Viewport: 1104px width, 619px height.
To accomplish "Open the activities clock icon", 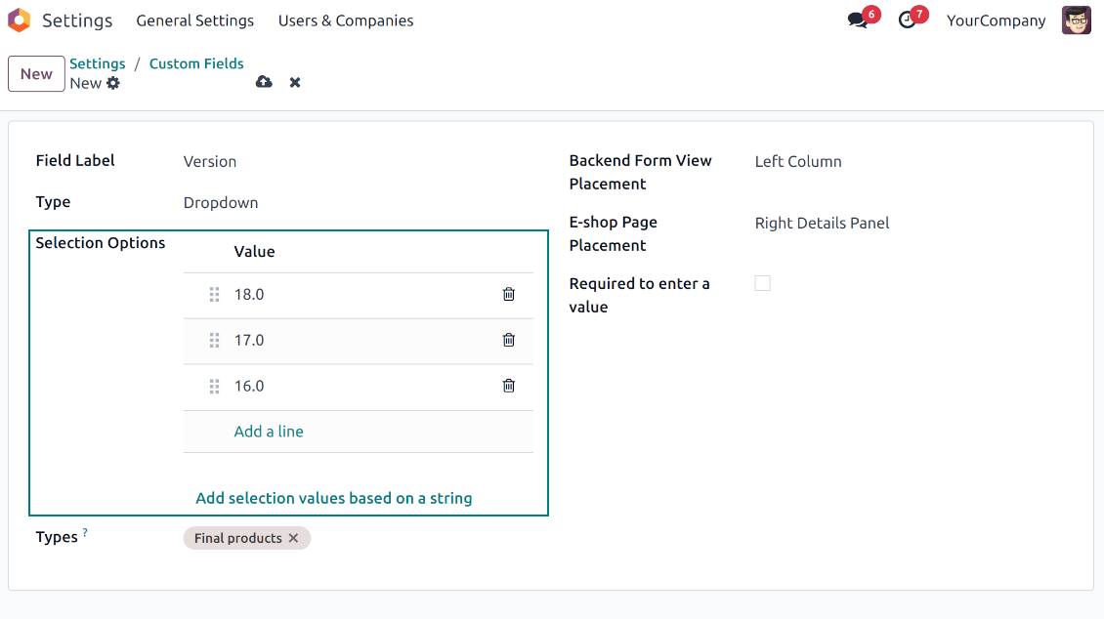I will 908,21.
